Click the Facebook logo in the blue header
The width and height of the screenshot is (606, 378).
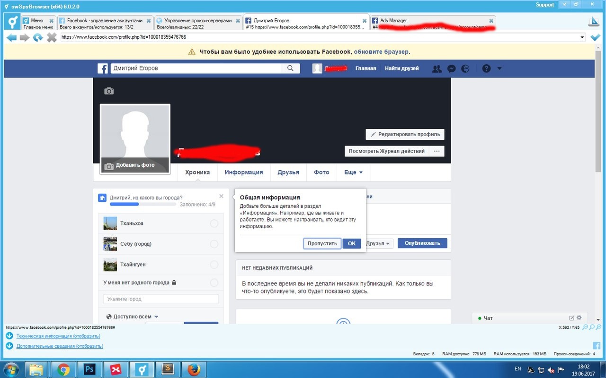[x=103, y=69]
